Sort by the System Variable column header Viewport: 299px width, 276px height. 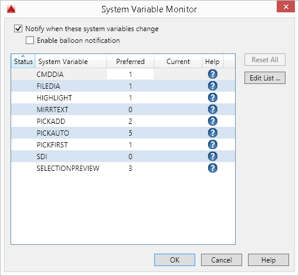[x=71, y=61]
